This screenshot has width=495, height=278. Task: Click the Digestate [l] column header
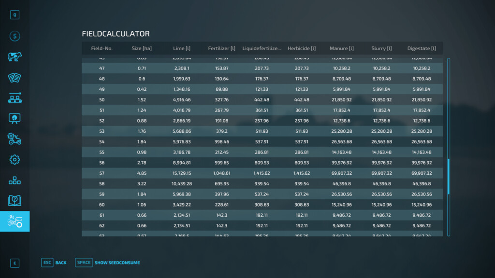[x=422, y=48]
